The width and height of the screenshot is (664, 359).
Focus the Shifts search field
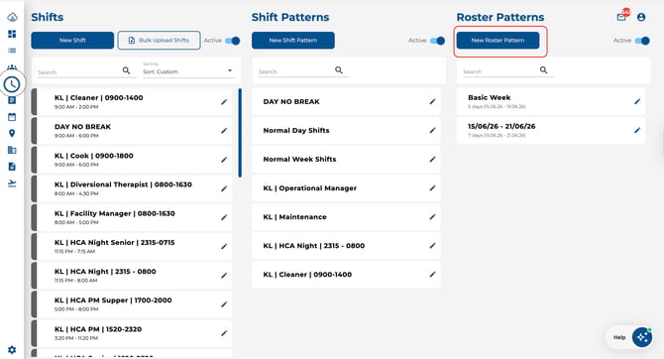(x=79, y=72)
